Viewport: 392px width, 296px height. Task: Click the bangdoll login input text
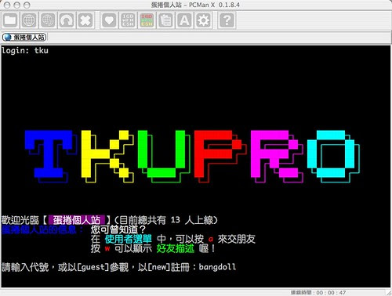coord(217,267)
